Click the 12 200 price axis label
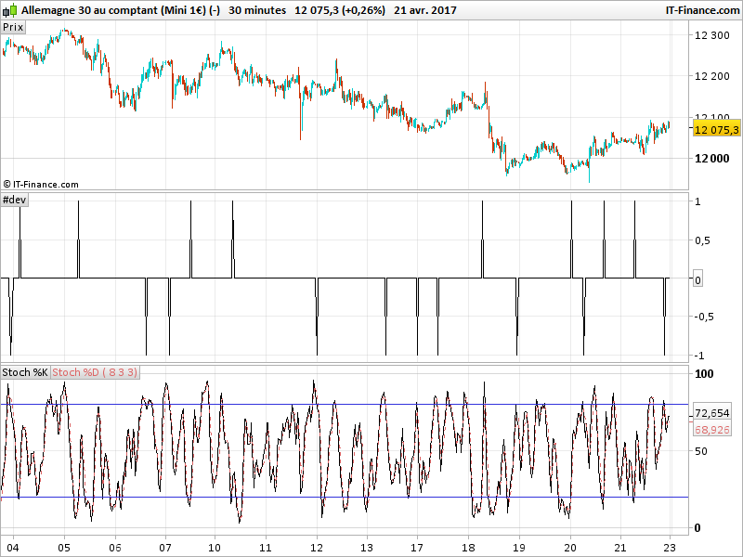This screenshot has height=557, width=743. (x=711, y=76)
